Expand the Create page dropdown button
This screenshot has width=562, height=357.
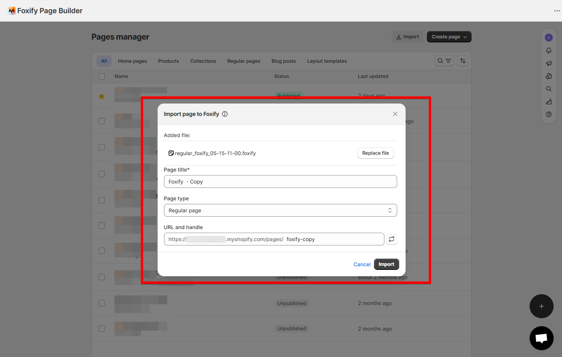[x=449, y=37]
